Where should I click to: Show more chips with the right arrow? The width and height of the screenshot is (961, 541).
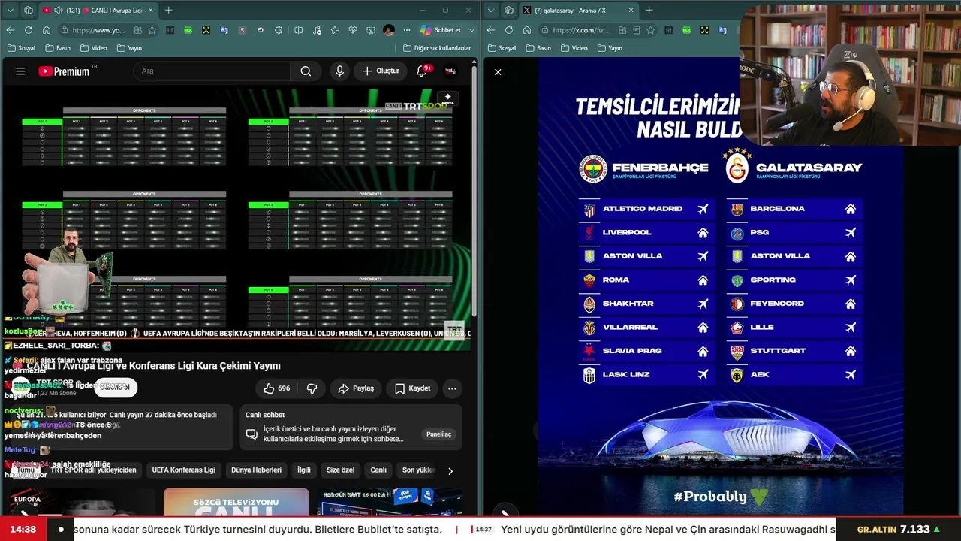tap(450, 471)
